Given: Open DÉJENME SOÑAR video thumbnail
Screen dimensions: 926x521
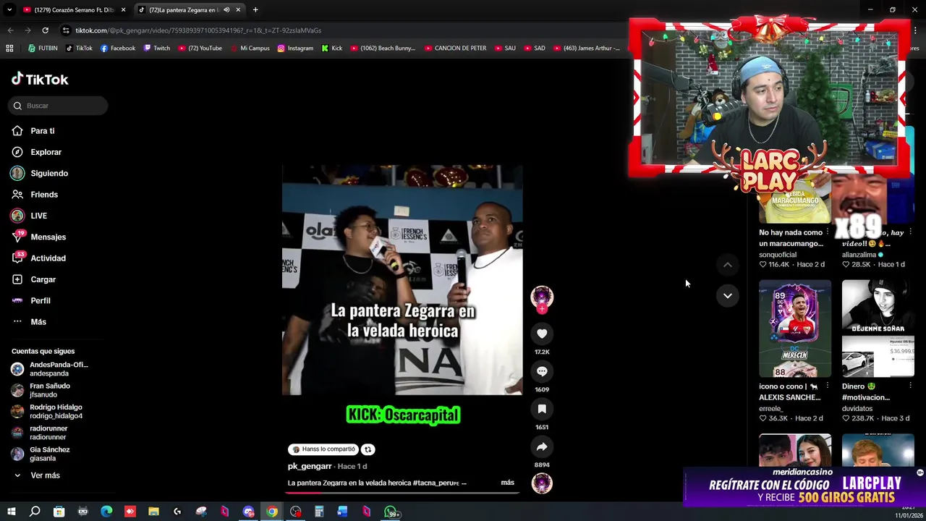Looking at the screenshot, I should tap(878, 329).
